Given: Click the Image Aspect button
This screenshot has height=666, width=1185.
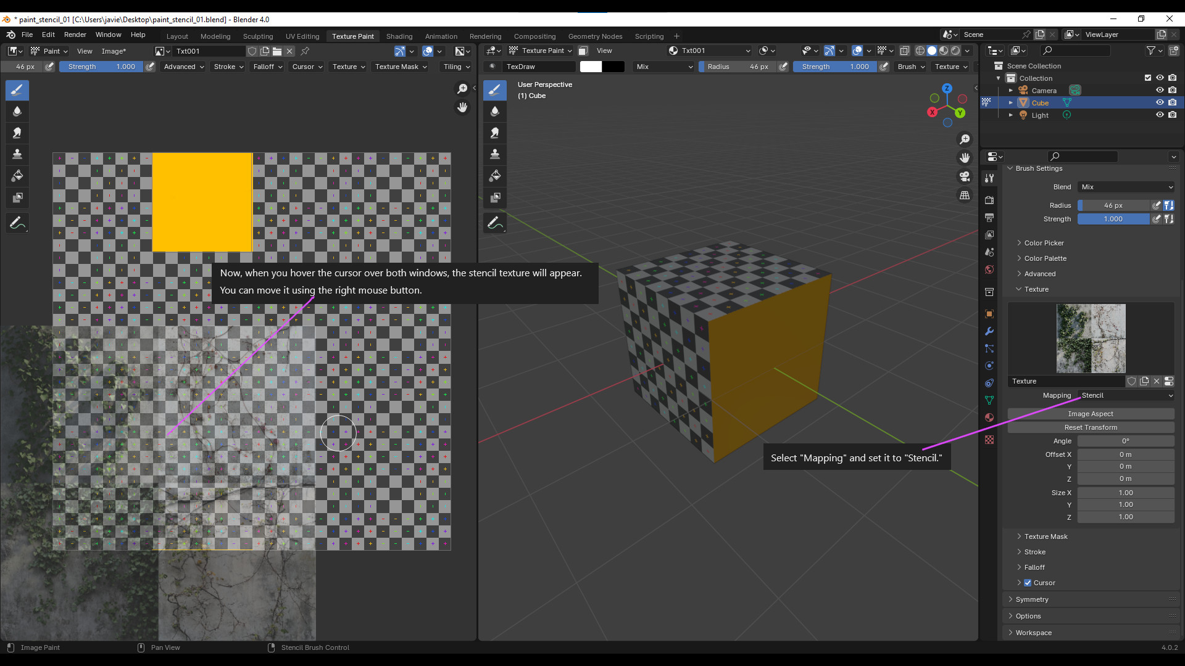Looking at the screenshot, I should 1091,414.
